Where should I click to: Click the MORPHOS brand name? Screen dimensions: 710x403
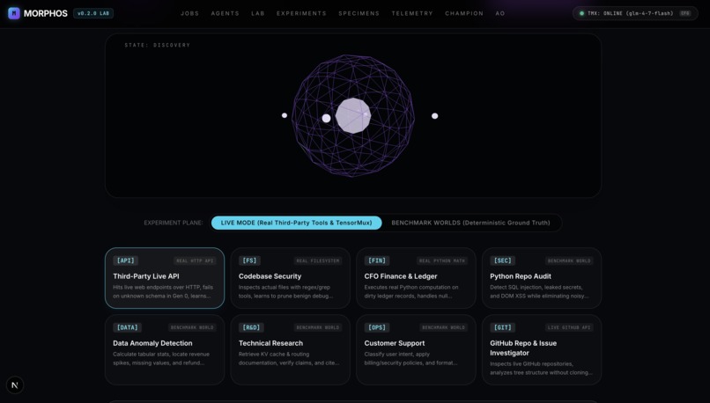[x=45, y=13]
